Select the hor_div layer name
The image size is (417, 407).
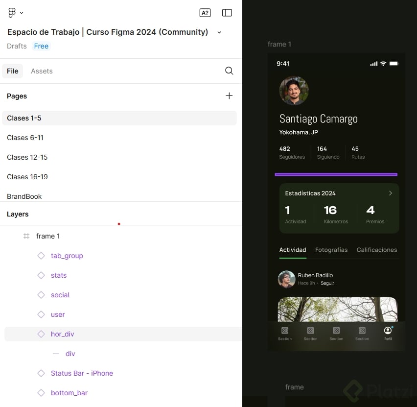63,334
